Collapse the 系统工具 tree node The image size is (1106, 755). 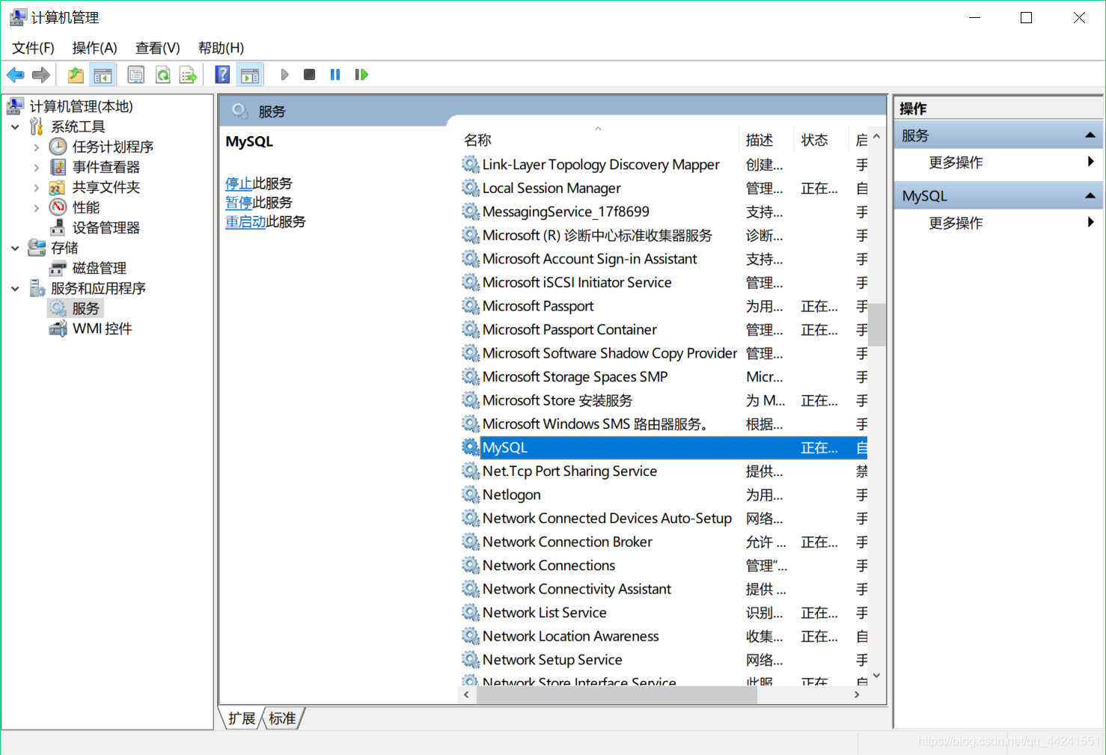pyautogui.click(x=15, y=127)
